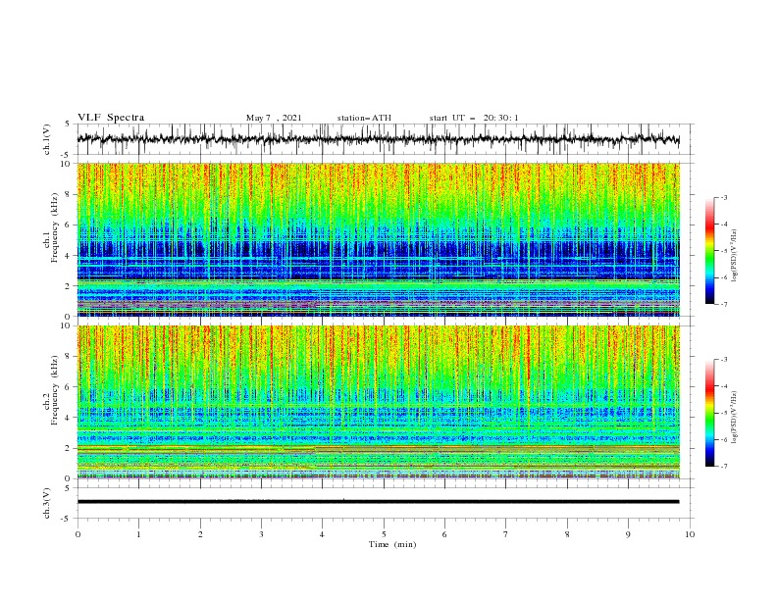This screenshot has height=600, width=777.
Task: Click the ch.2 spectrogram panel
Action: (x=378, y=402)
